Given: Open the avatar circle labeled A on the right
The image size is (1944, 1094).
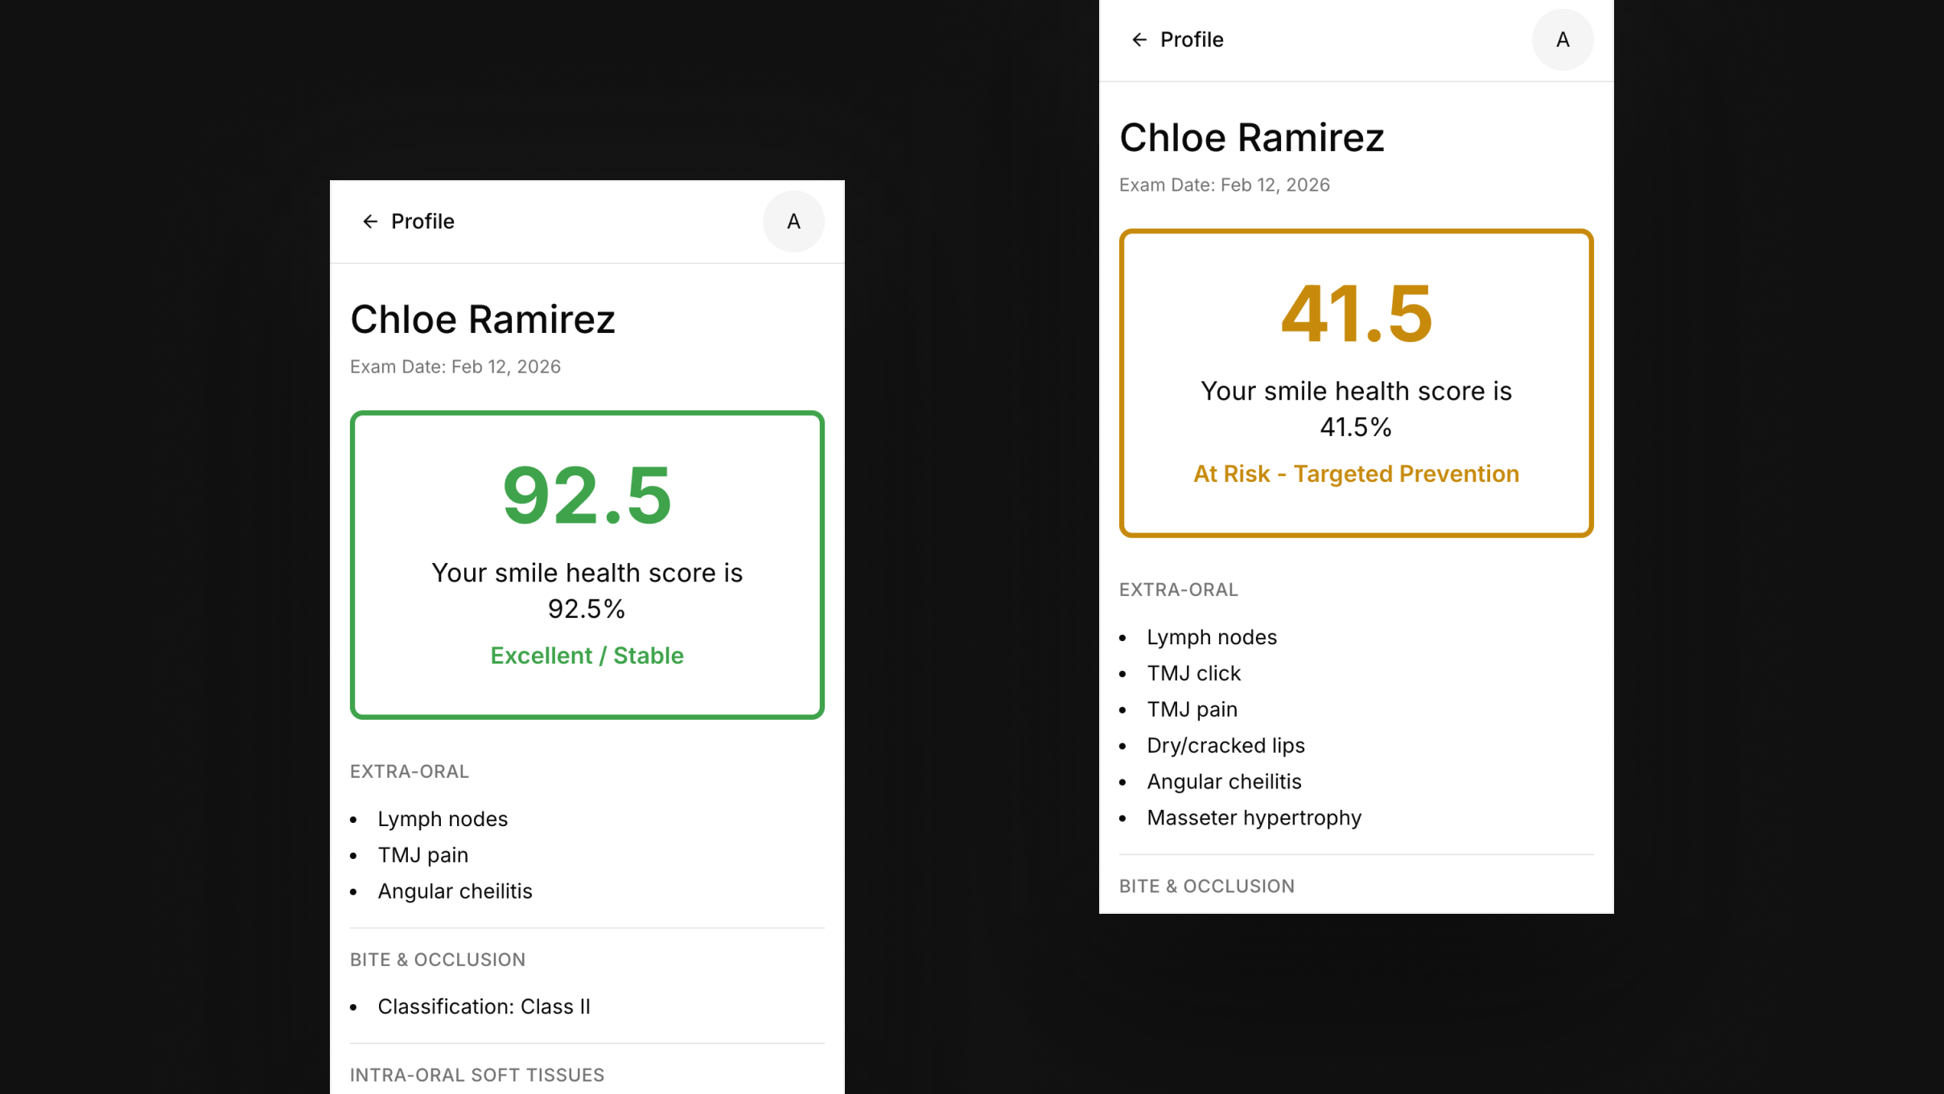Looking at the screenshot, I should (1562, 39).
